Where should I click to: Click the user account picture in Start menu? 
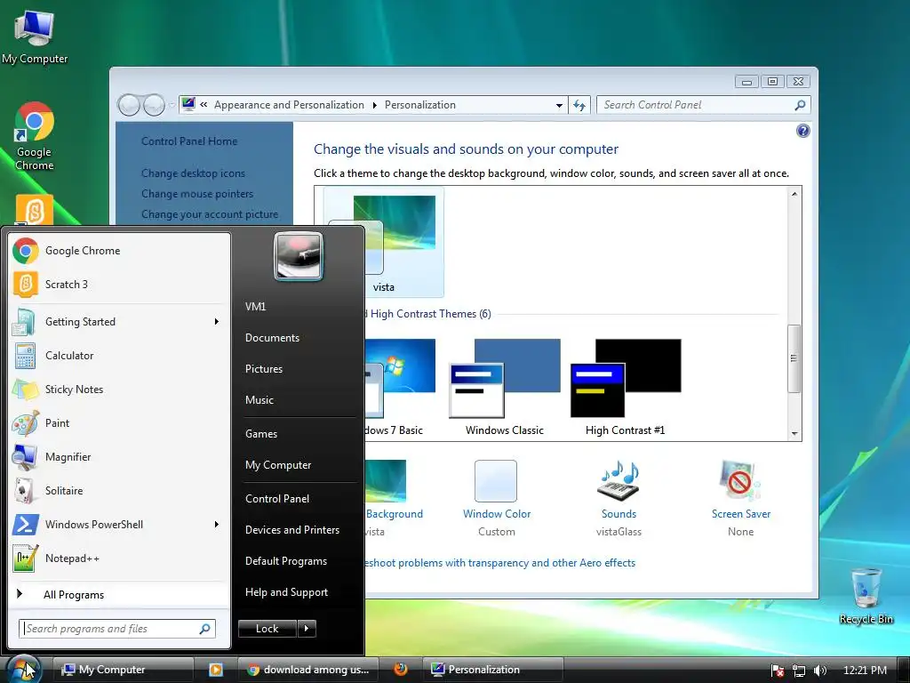[x=299, y=256]
